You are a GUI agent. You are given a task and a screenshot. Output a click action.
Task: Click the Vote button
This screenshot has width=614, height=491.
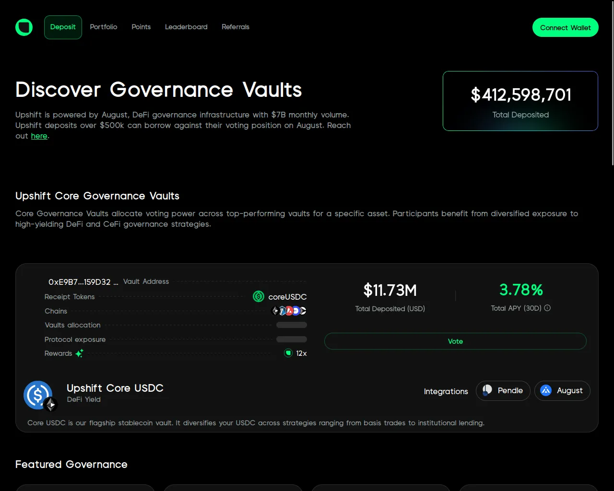tap(455, 341)
